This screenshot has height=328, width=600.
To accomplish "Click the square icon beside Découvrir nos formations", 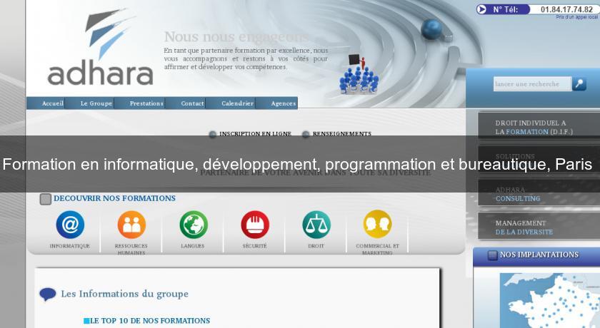I will (46, 199).
